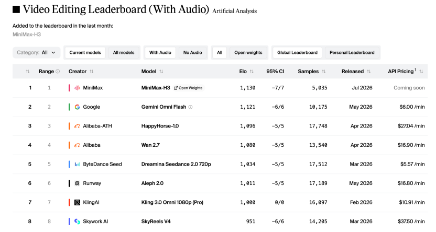436x232 pixels.
Task: Open the MiniMax-H3 Open Weights link
Action: click(188, 88)
